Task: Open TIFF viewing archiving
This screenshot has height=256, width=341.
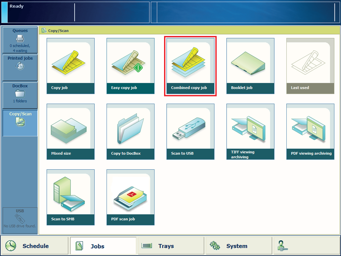Action: pyautogui.click(x=250, y=131)
